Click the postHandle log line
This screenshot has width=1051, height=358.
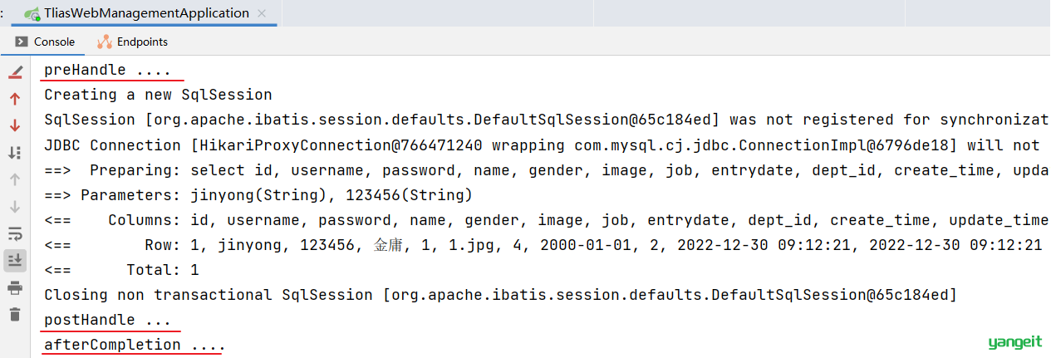click(107, 320)
